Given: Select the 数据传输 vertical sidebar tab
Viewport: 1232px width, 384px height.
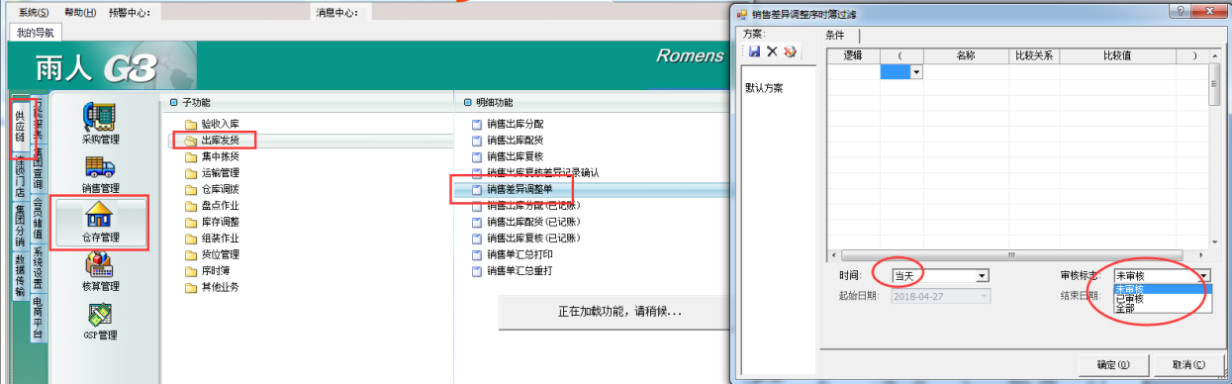Looking at the screenshot, I should coord(20,275).
